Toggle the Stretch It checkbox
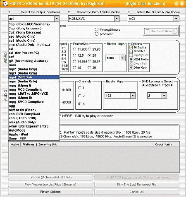 131,51
